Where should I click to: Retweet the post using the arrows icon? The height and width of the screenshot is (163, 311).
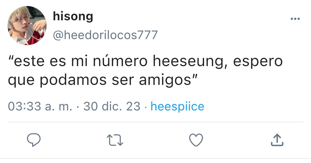tap(115, 140)
